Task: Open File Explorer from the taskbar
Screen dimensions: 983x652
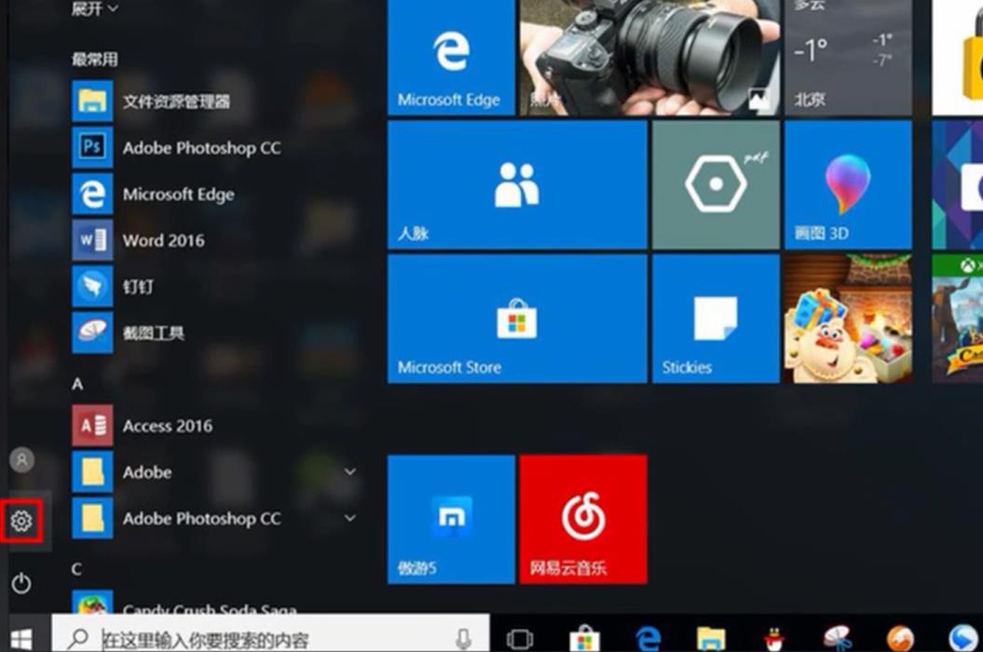Action: [712, 640]
